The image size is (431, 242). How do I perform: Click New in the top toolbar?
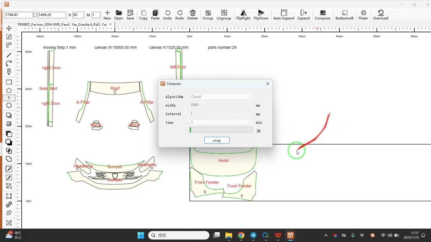coord(107,15)
